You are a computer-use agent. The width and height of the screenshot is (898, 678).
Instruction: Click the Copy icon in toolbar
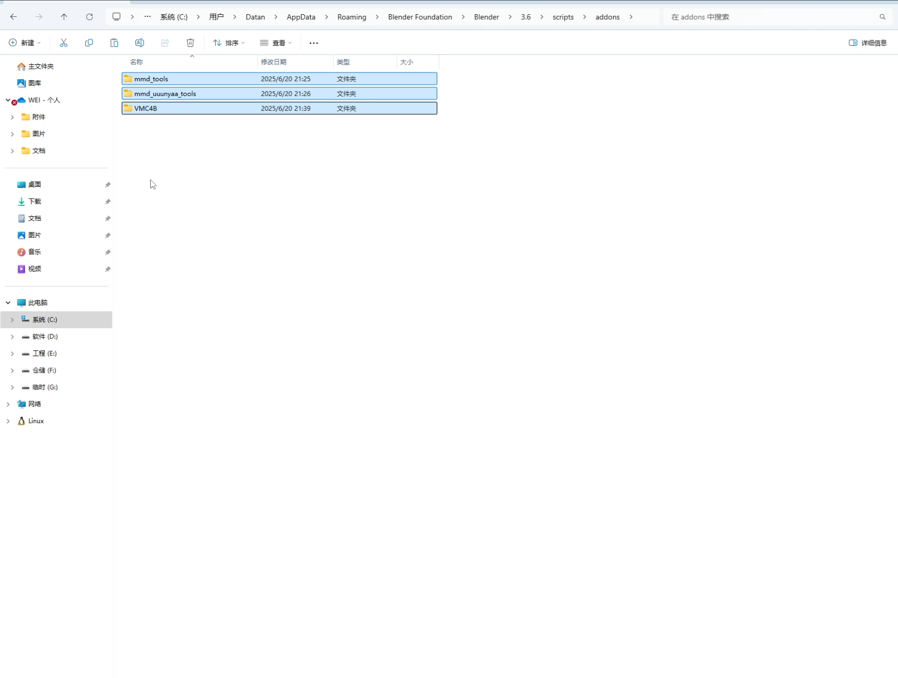89,43
